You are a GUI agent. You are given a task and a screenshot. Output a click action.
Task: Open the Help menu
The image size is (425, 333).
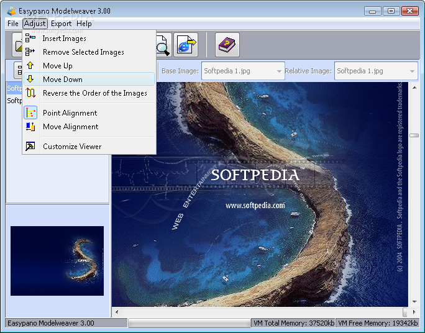pos(84,24)
